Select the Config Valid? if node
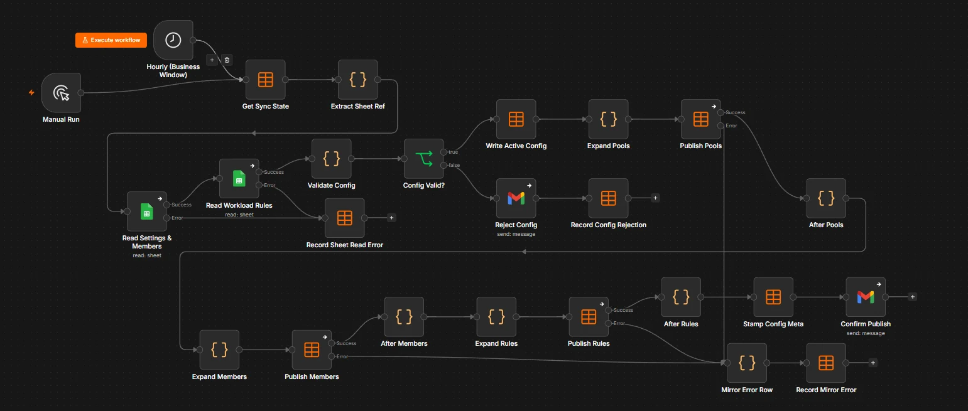This screenshot has width=968, height=411. (424, 159)
